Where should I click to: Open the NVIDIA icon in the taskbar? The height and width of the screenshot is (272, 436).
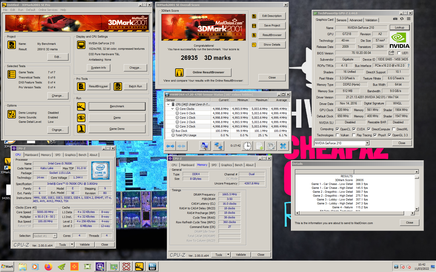click(62, 267)
